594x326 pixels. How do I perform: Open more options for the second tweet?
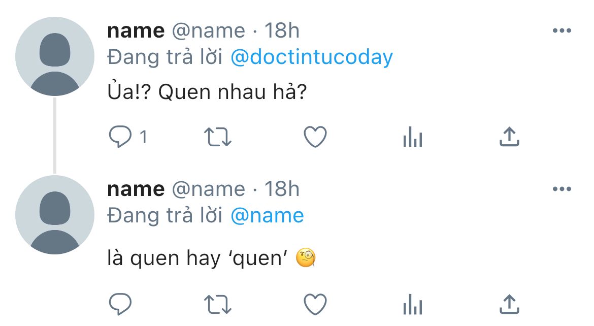pos(562,189)
